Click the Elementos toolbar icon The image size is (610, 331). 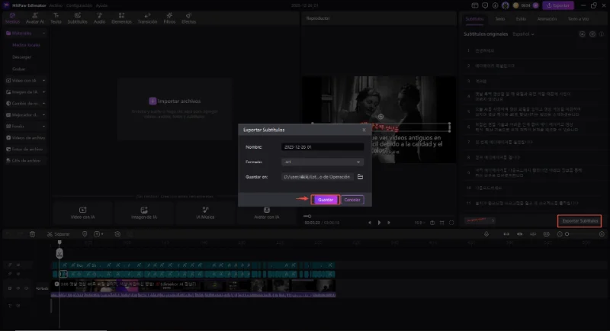[x=122, y=18]
